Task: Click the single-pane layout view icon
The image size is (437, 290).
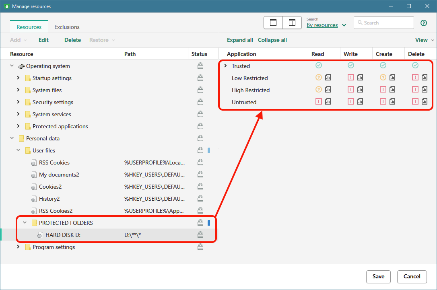Action: click(273, 23)
